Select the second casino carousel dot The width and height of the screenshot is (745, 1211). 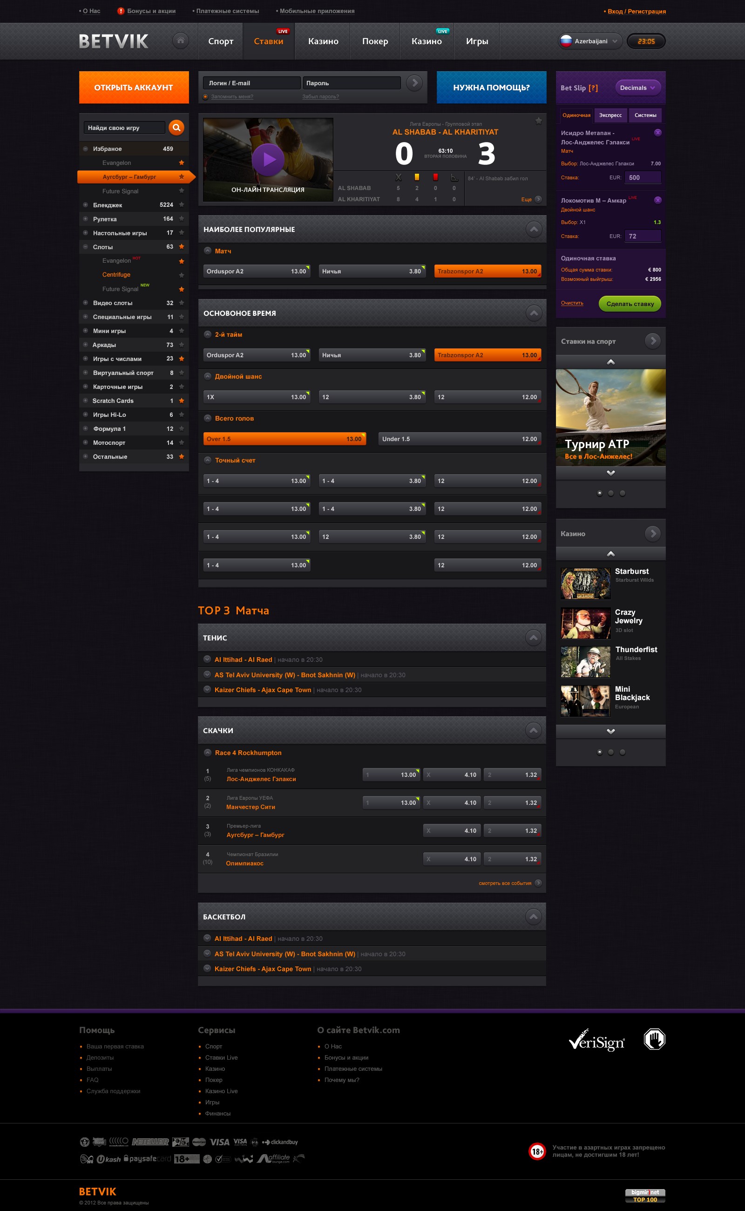[x=610, y=752]
